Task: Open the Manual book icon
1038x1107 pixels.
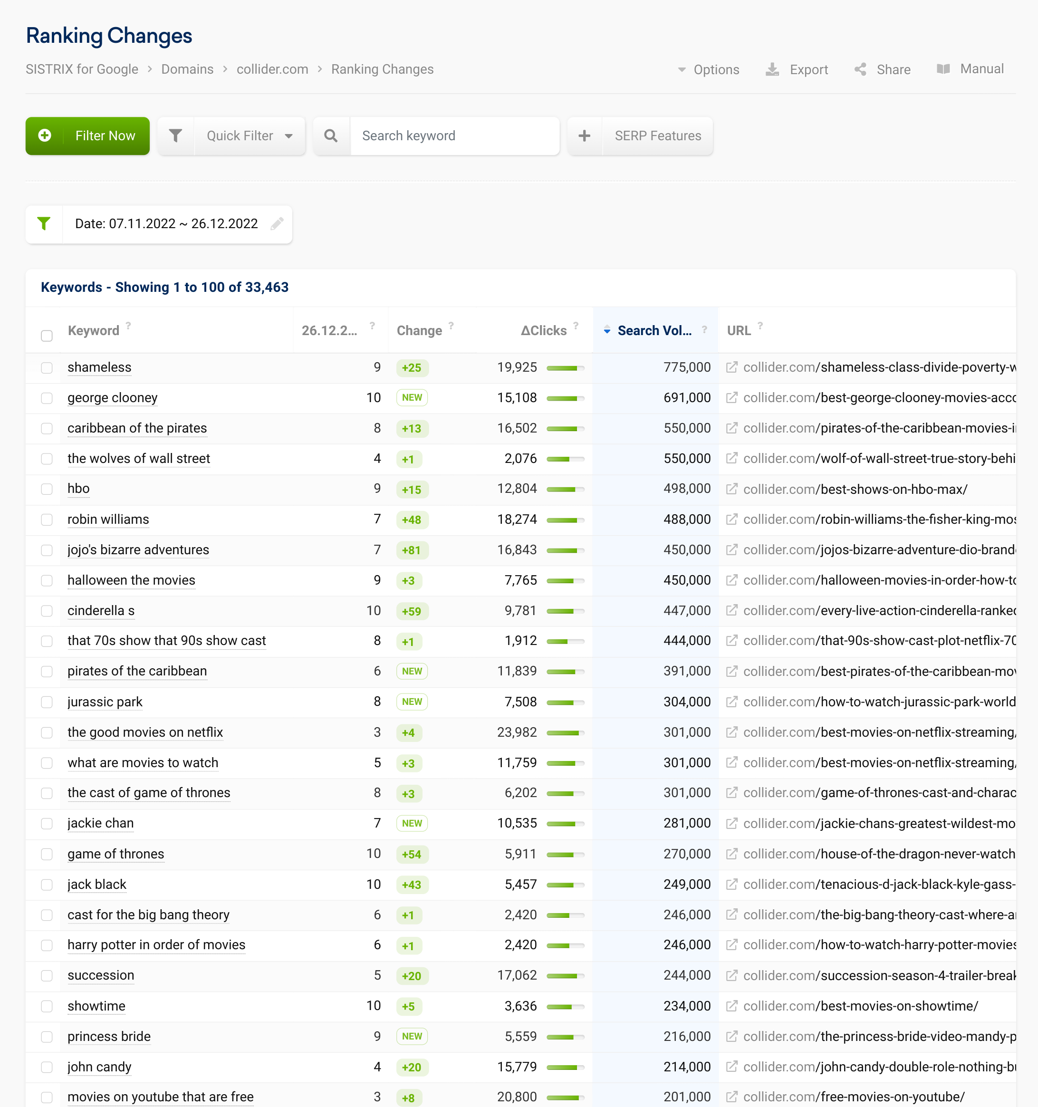Action: tap(943, 69)
